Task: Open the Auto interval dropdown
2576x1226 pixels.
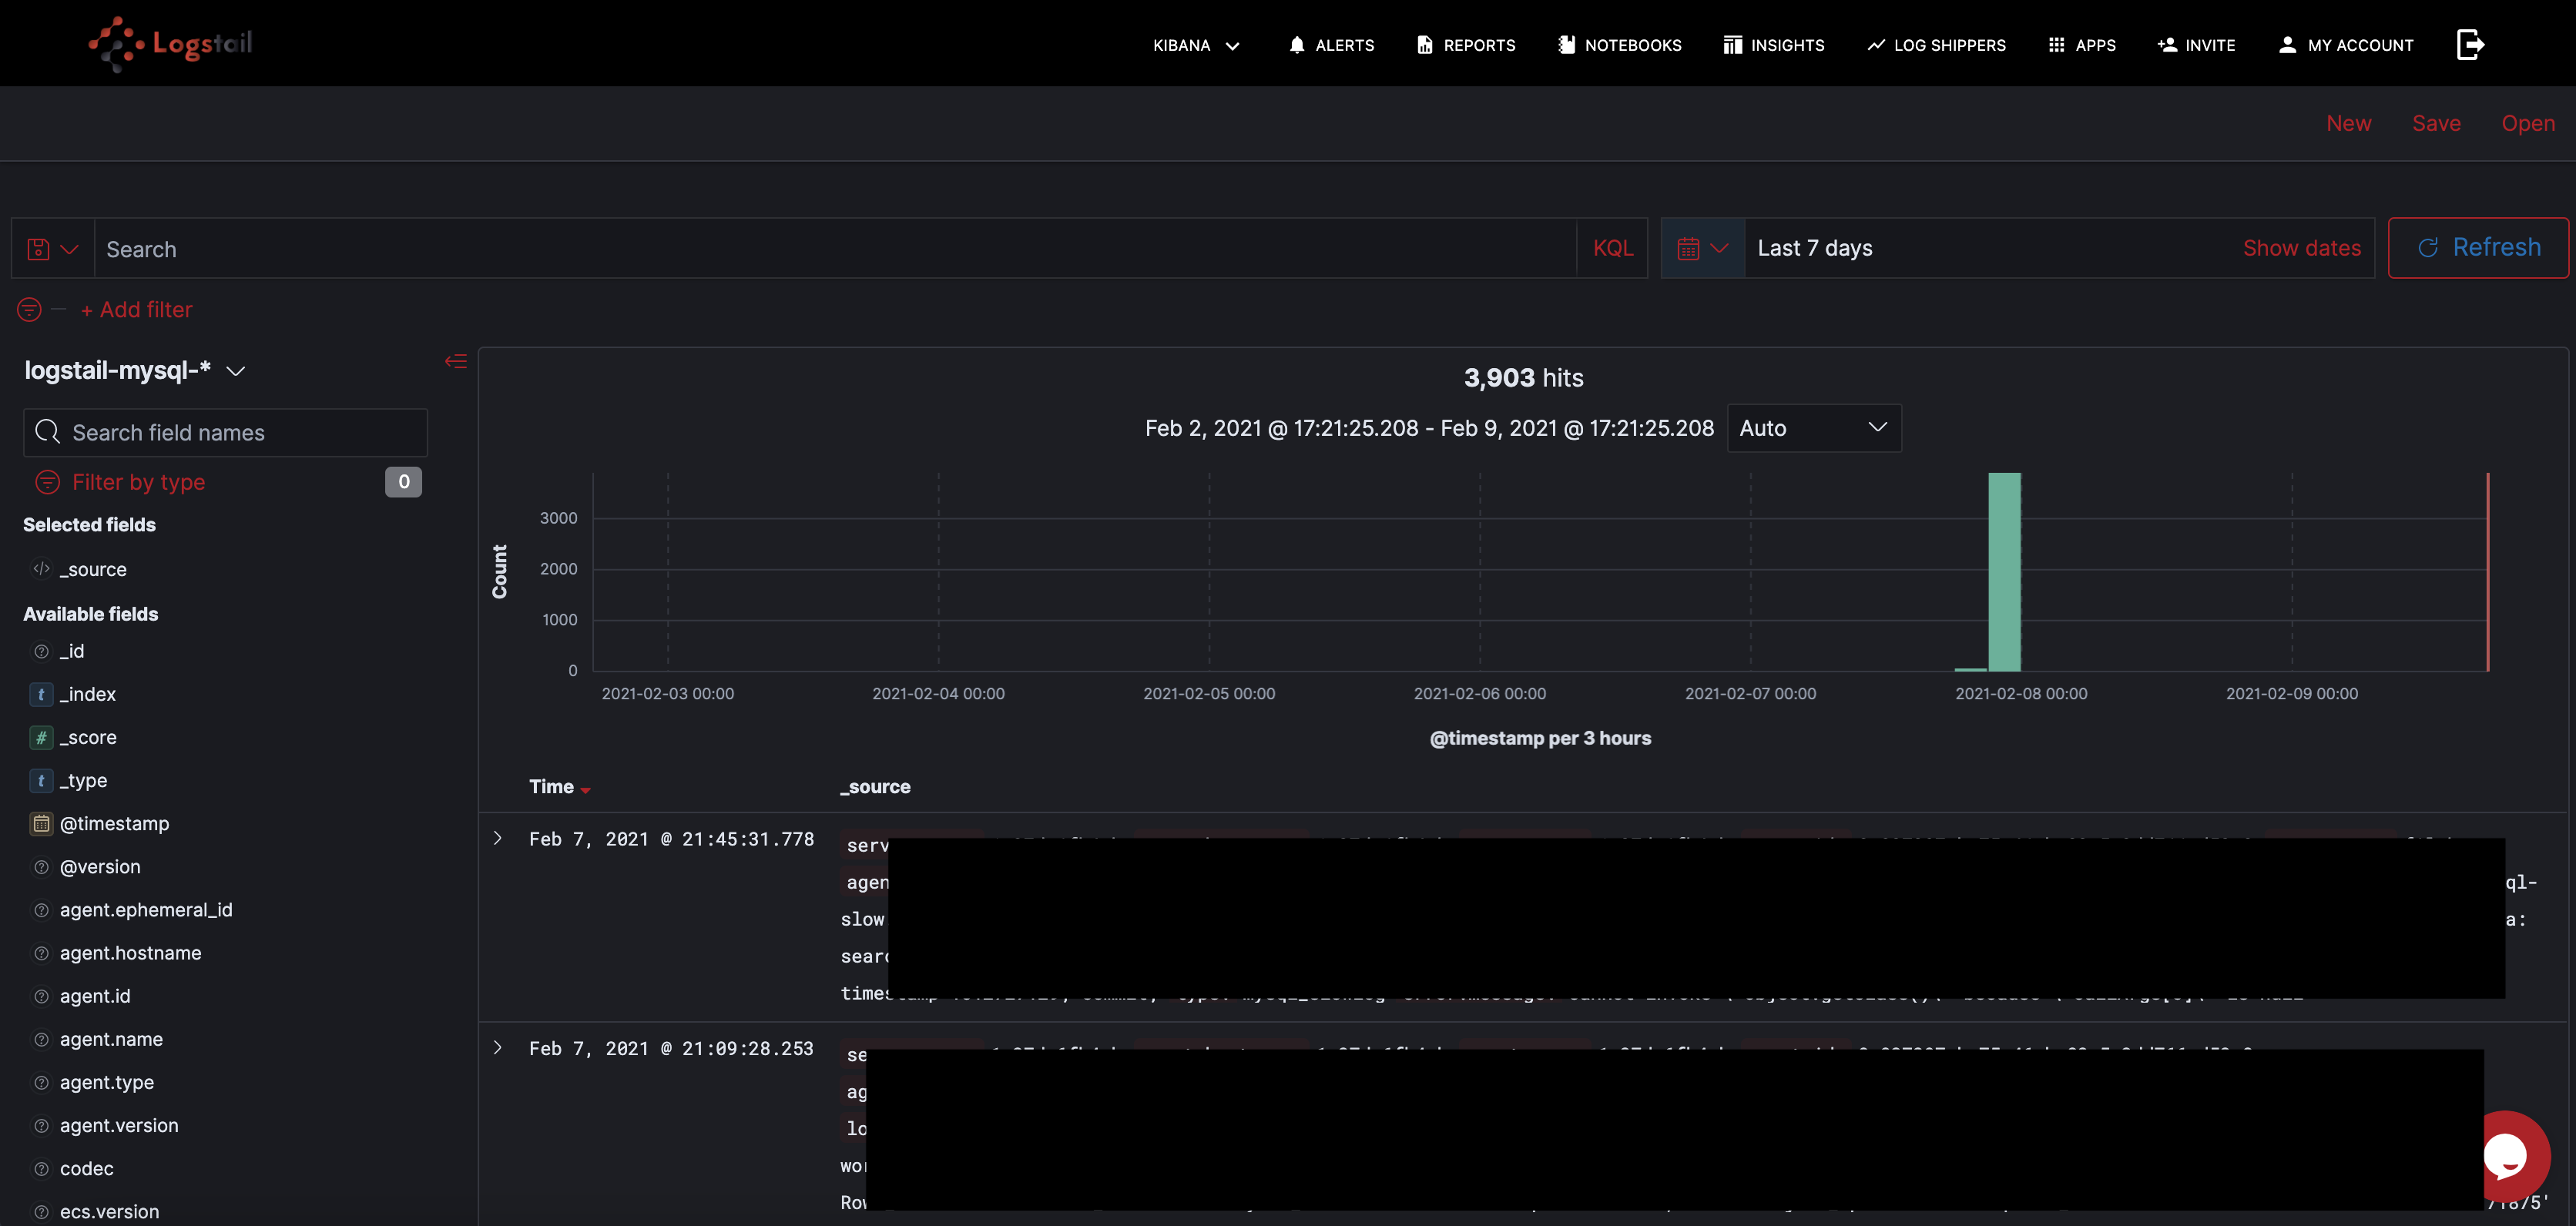Action: coord(1813,428)
